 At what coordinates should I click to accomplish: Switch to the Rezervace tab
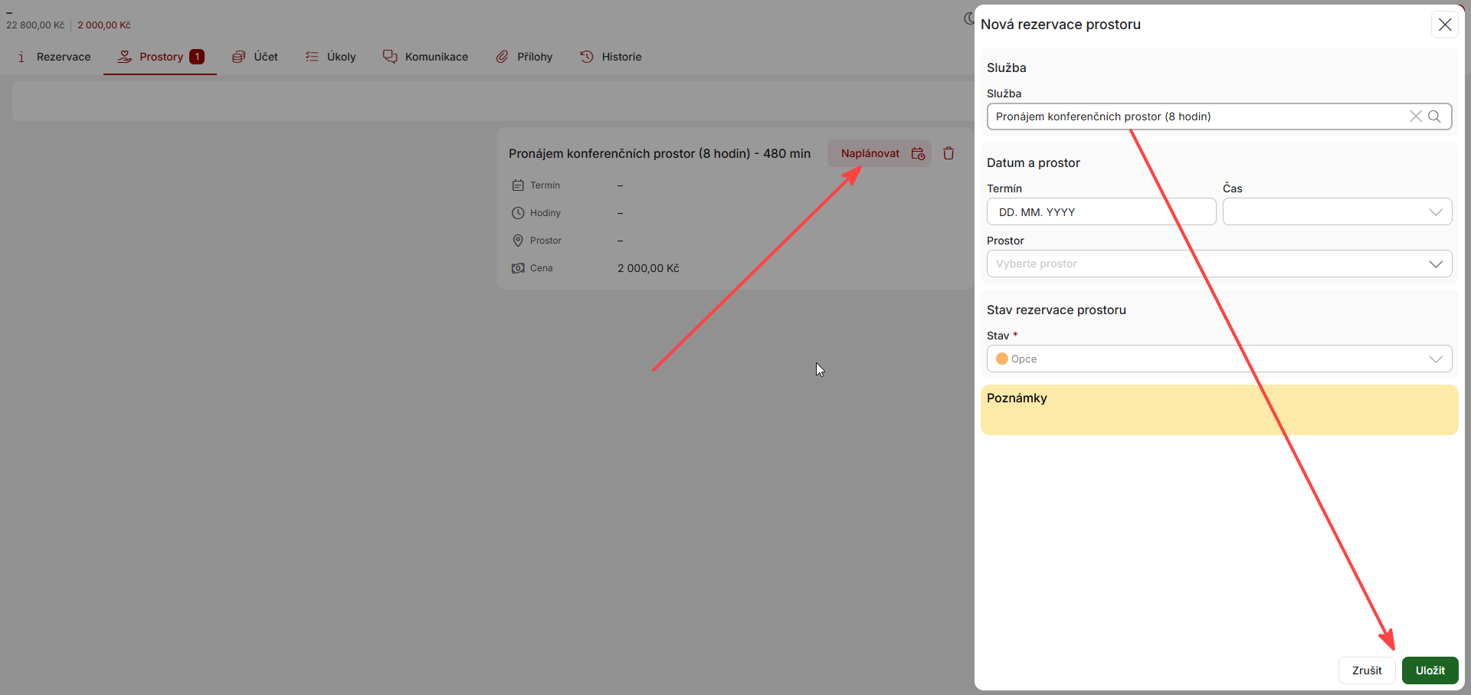[54, 57]
